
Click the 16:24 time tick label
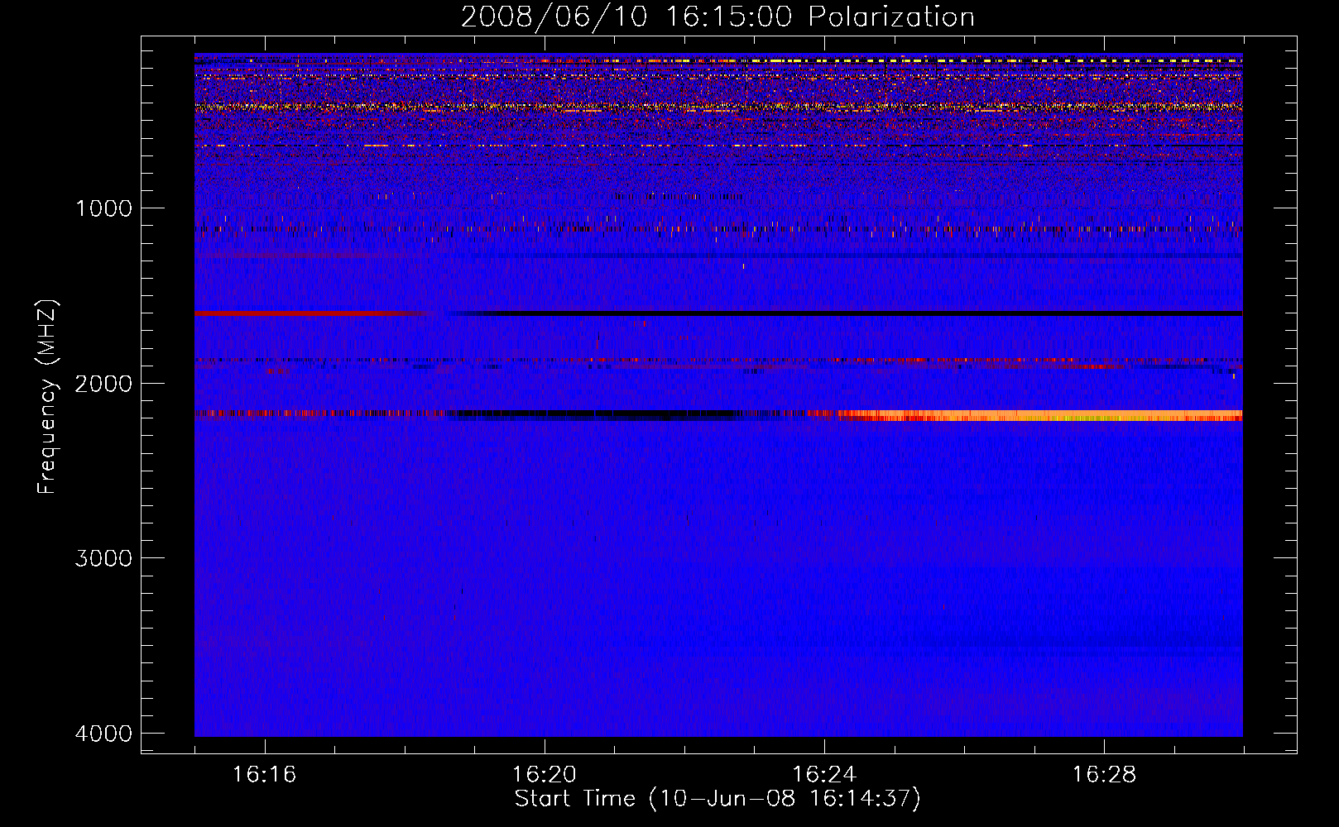coord(824,775)
